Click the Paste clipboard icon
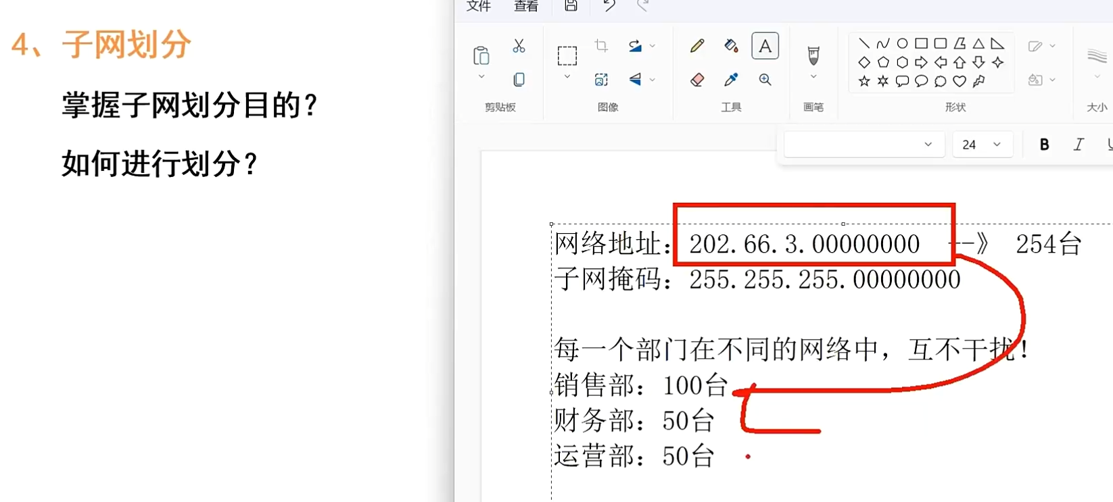 tap(481, 55)
